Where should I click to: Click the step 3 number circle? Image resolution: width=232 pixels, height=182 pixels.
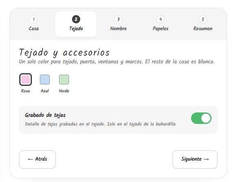[118, 19]
